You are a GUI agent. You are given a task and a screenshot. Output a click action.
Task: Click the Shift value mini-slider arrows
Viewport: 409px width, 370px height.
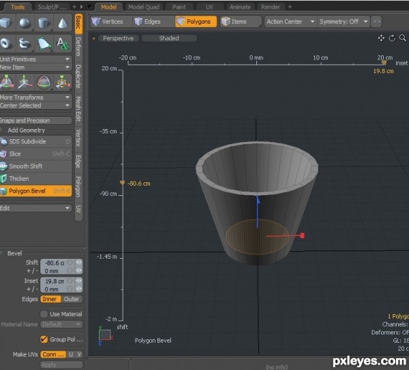(79, 262)
